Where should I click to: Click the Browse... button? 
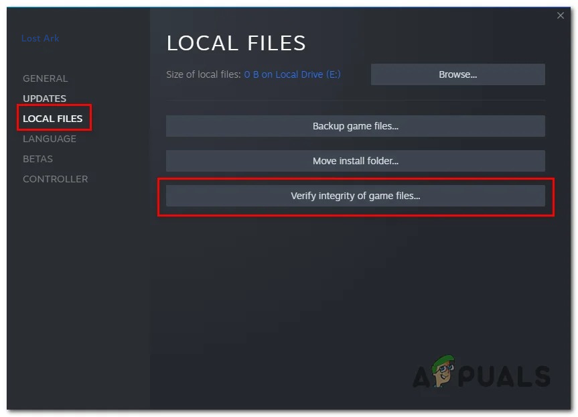(x=458, y=74)
